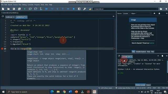
Task: Maximize current pane icon
Action: 79,9
